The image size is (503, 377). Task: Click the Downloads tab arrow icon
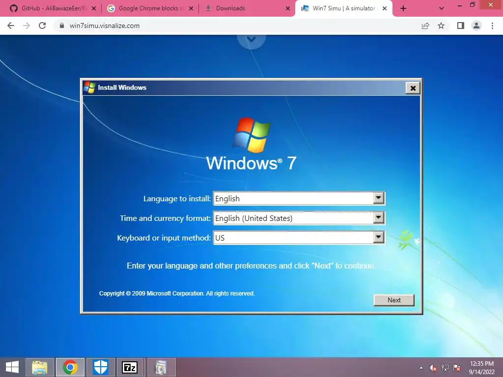[x=208, y=8]
